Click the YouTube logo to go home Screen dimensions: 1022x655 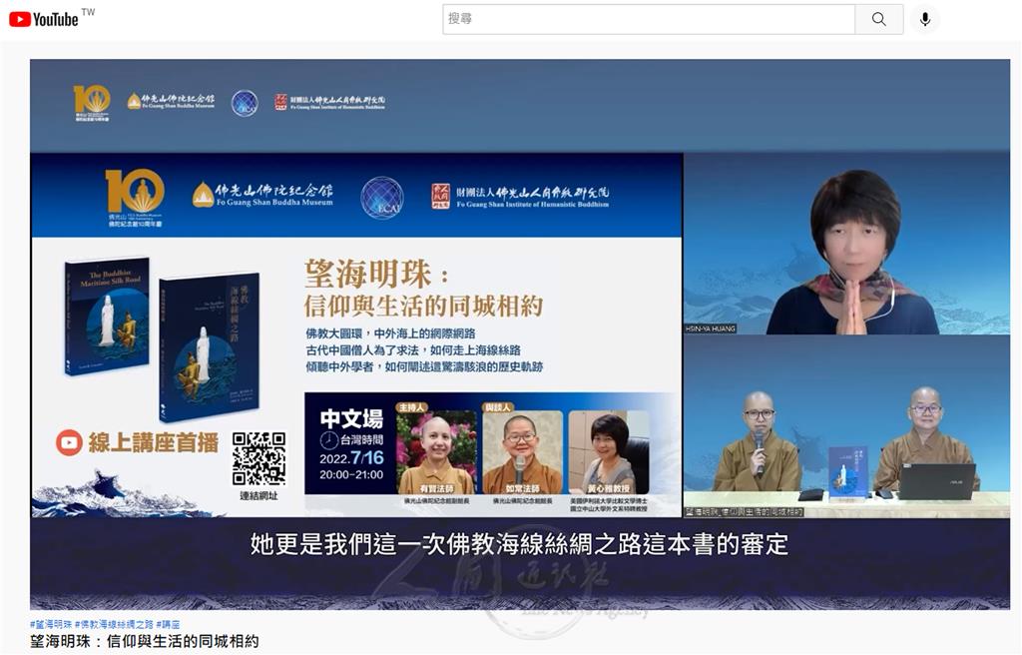click(x=44, y=19)
